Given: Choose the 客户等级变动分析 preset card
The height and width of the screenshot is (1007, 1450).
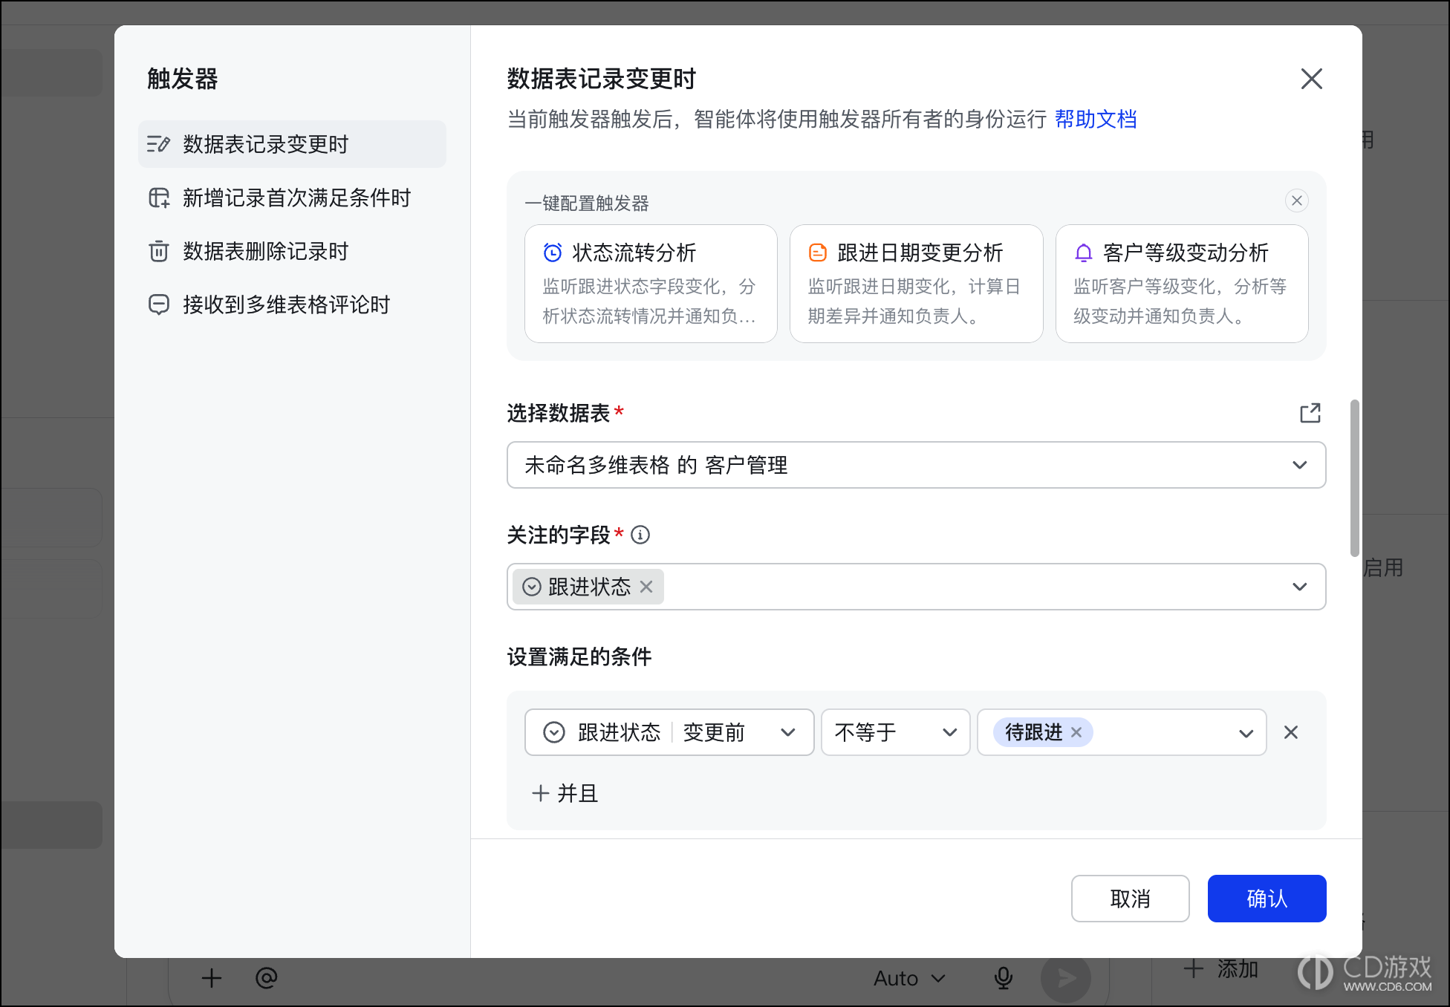Looking at the screenshot, I should pos(1182,284).
